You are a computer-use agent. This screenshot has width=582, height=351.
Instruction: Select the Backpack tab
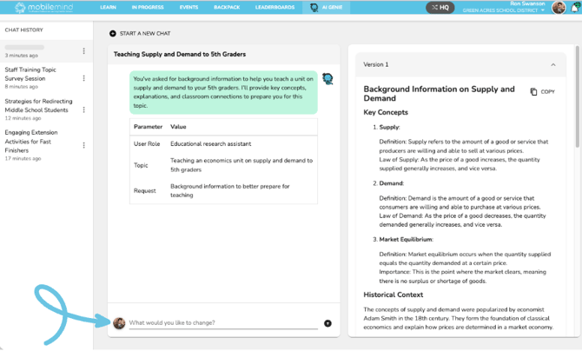(227, 7)
